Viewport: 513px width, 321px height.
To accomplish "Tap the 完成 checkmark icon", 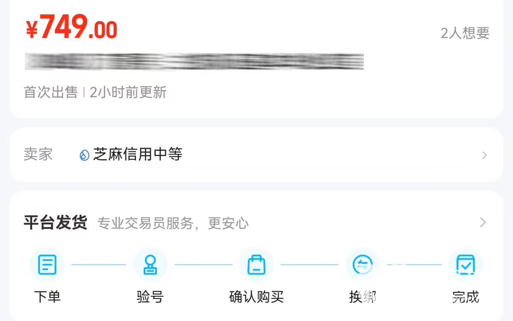I will (466, 265).
